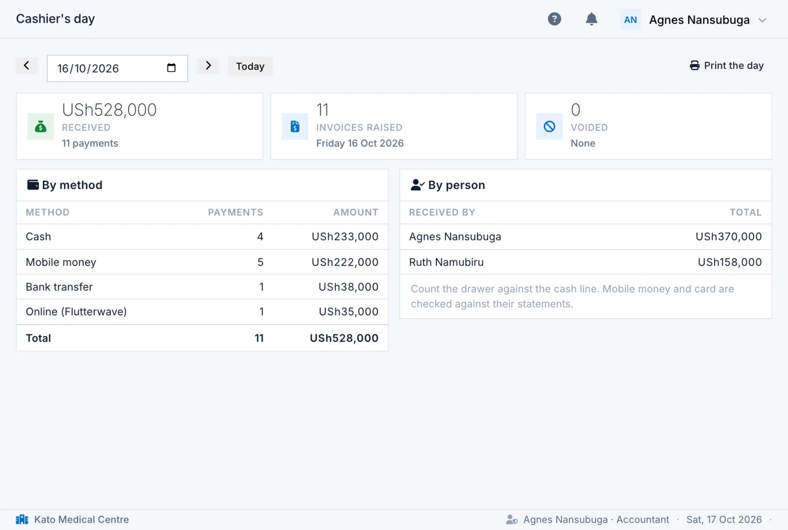This screenshot has width=788, height=530.
Task: Select Ruth Namubiru row
Action: coord(586,262)
